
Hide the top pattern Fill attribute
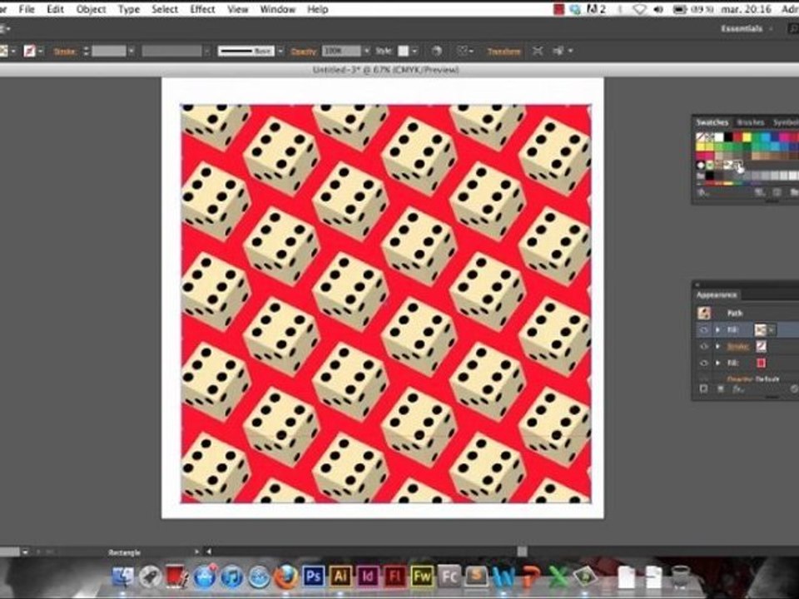(x=704, y=330)
